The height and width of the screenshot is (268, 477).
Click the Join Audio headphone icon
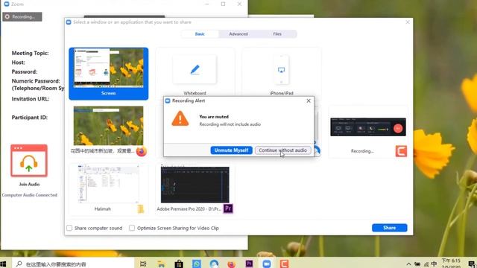[x=29, y=161]
